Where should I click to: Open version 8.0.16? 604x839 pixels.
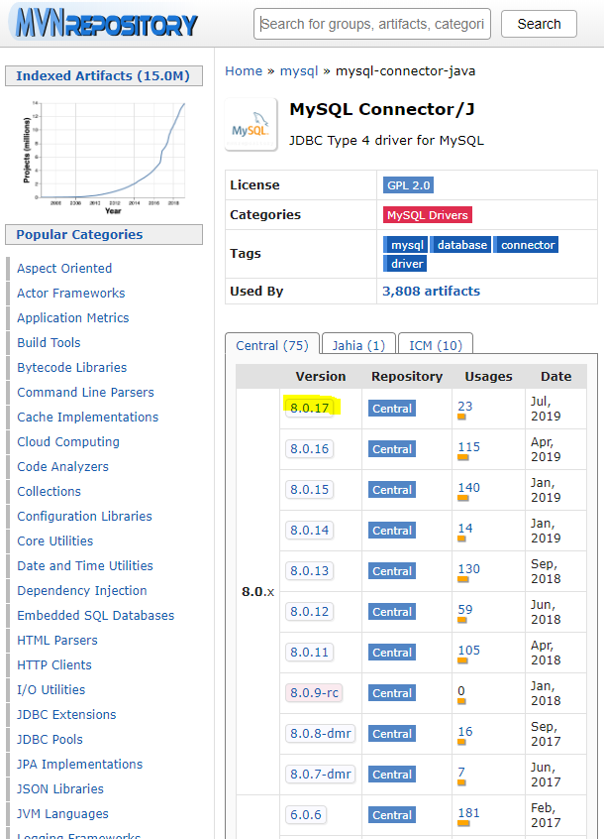point(310,449)
